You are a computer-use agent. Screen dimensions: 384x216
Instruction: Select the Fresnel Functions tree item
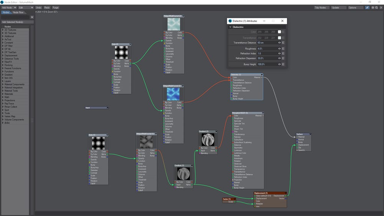pyautogui.click(x=13, y=68)
